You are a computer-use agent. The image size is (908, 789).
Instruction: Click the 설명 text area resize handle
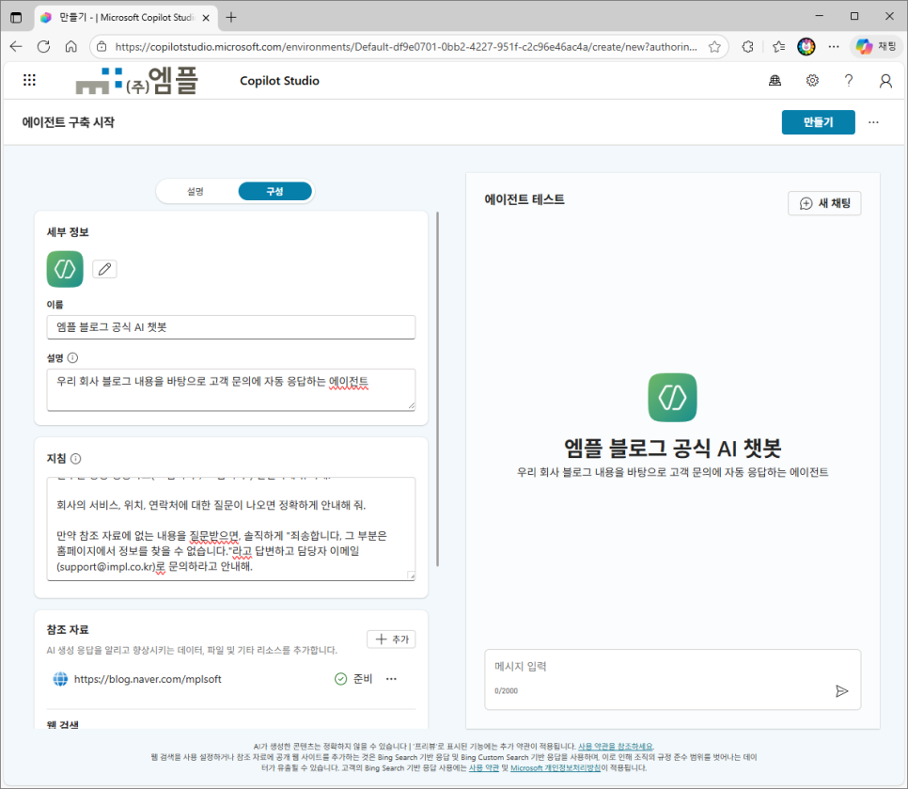coord(411,405)
